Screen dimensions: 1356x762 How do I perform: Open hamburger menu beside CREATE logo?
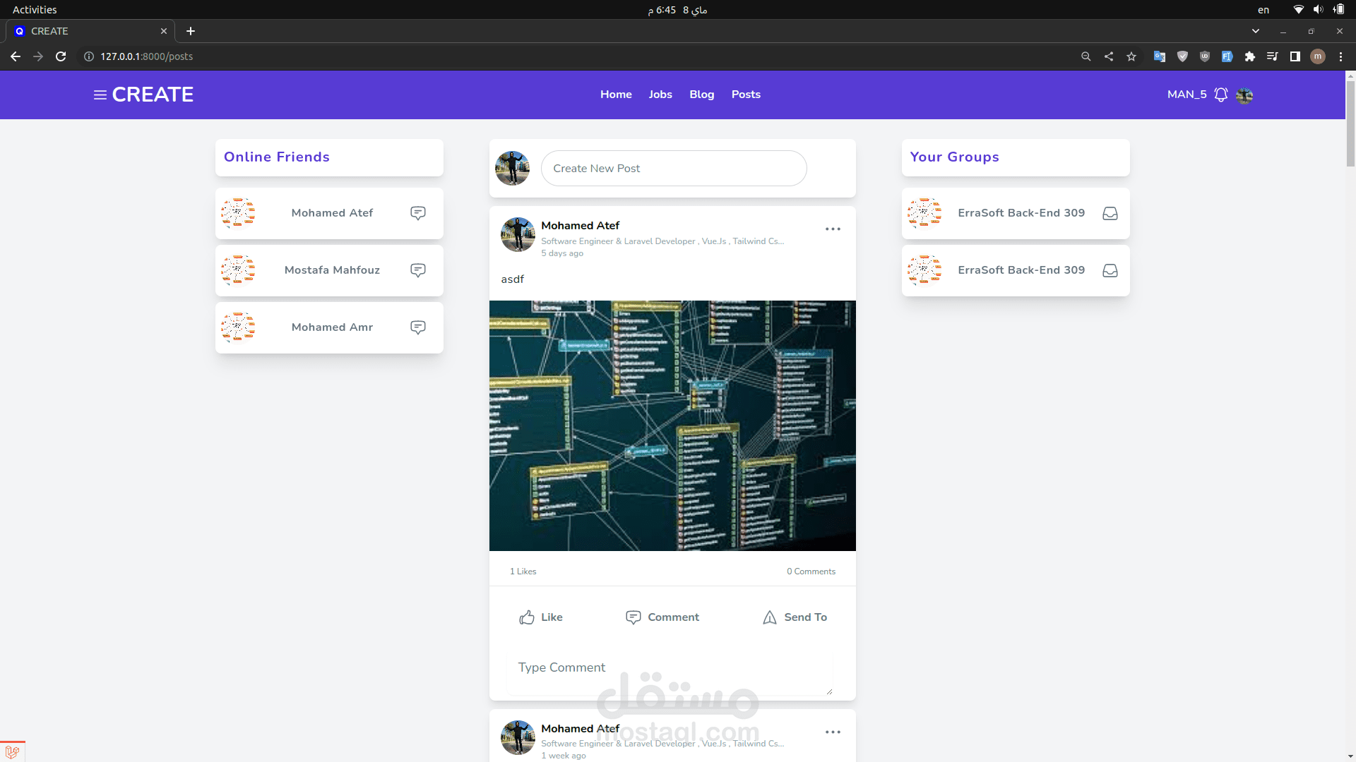pyautogui.click(x=100, y=95)
